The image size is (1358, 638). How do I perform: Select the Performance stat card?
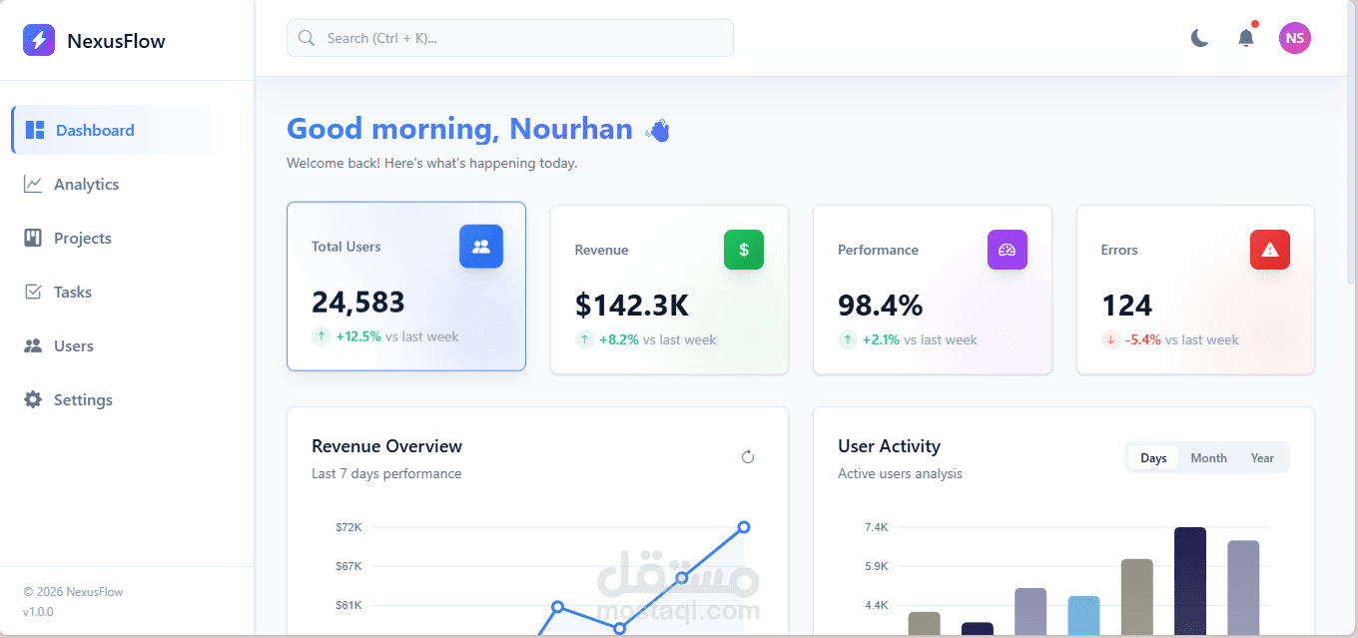933,290
